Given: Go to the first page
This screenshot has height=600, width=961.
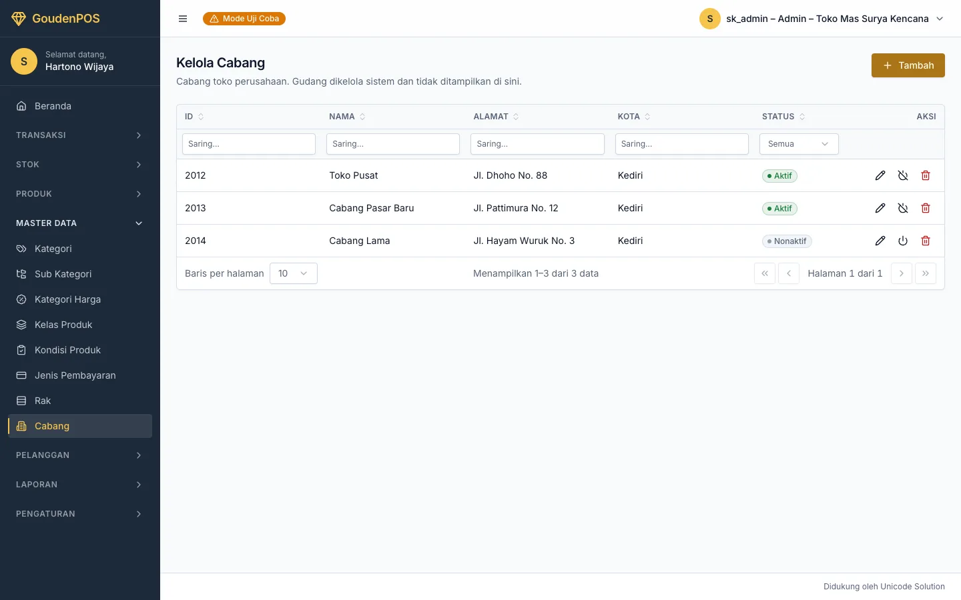Looking at the screenshot, I should (765, 273).
